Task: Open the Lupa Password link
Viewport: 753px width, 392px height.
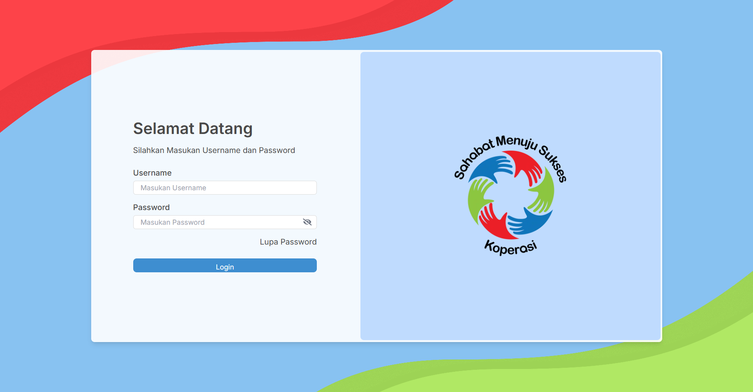Action: pyautogui.click(x=288, y=242)
